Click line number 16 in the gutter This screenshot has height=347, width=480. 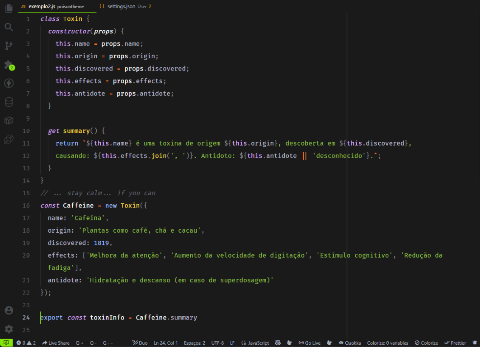pyautogui.click(x=26, y=206)
